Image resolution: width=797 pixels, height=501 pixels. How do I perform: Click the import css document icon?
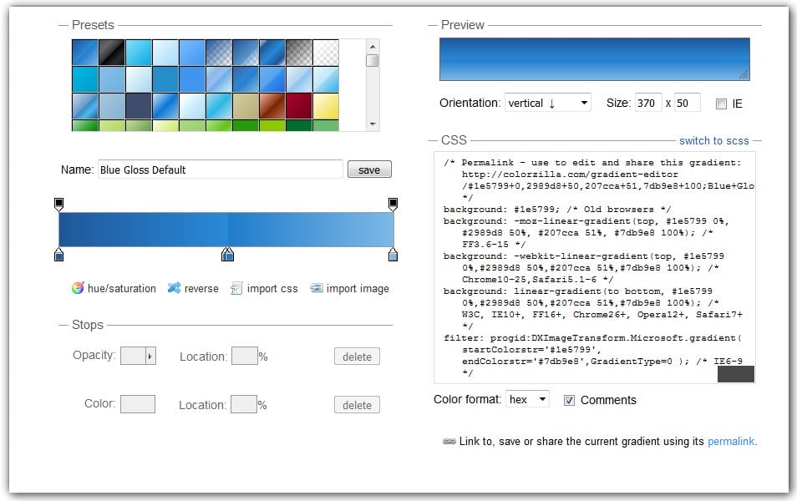point(236,288)
